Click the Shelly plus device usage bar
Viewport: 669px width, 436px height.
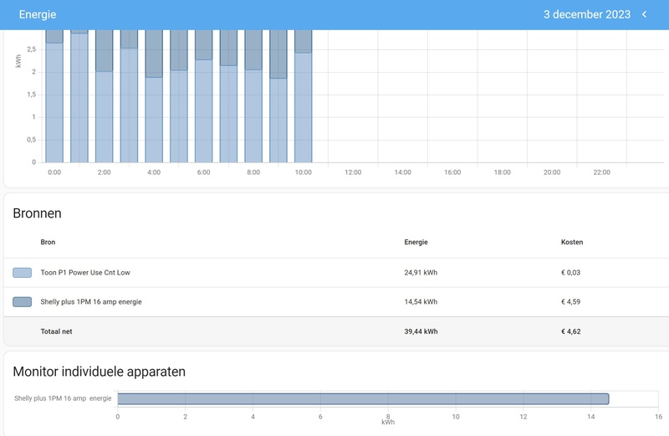363,399
